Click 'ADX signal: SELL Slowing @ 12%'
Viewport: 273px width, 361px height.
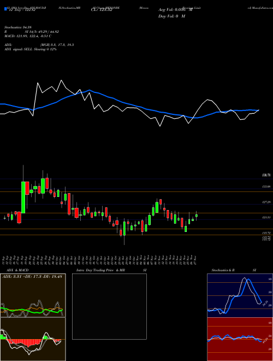click(x=31, y=49)
